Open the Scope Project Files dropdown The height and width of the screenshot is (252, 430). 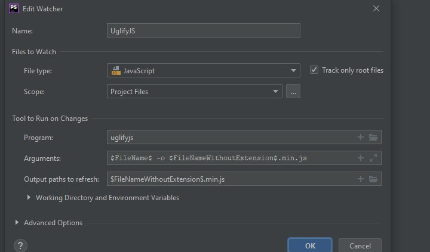pos(194,92)
